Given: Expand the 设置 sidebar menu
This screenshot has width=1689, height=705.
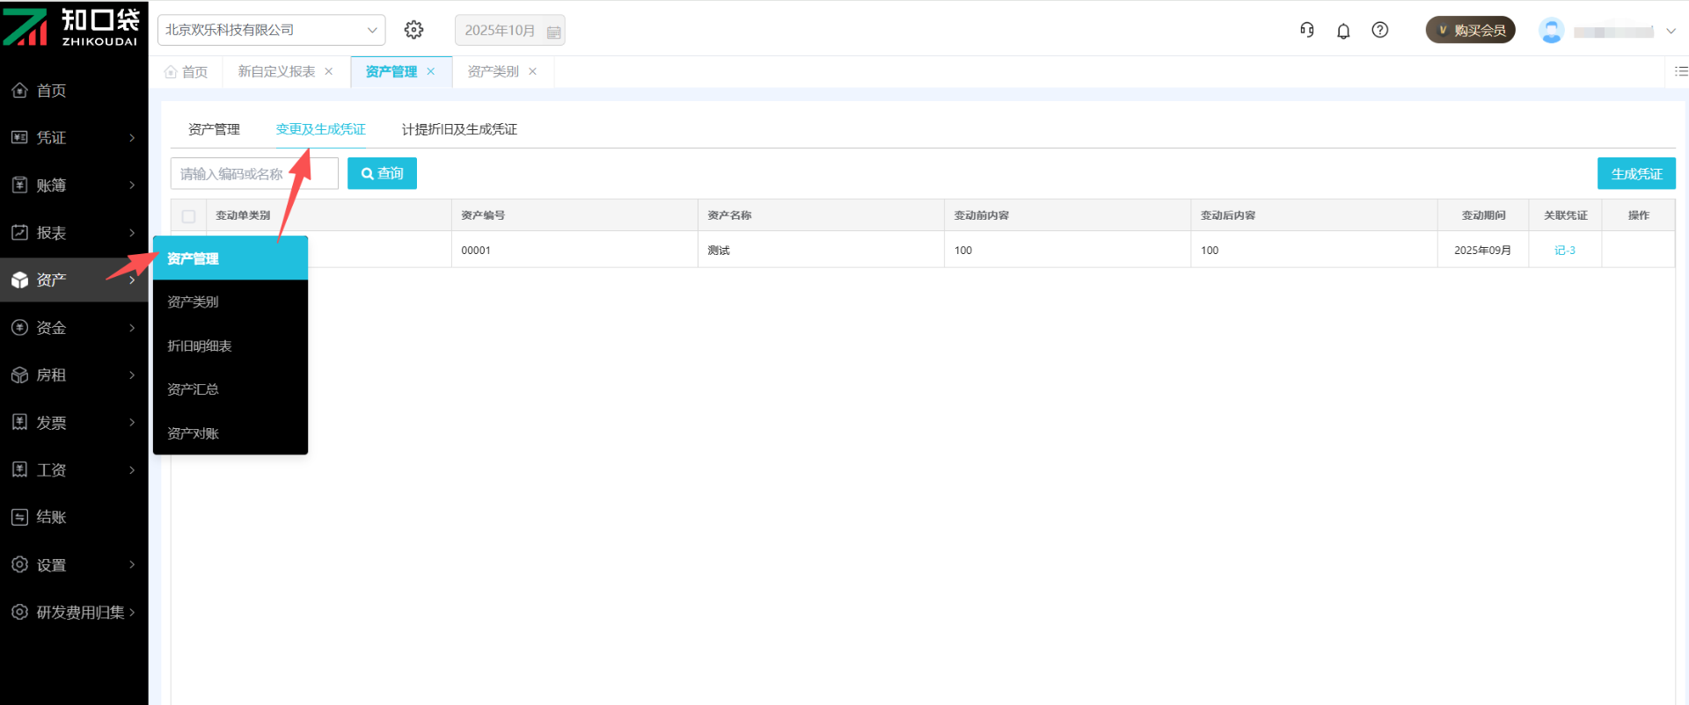Looking at the screenshot, I should click(74, 565).
